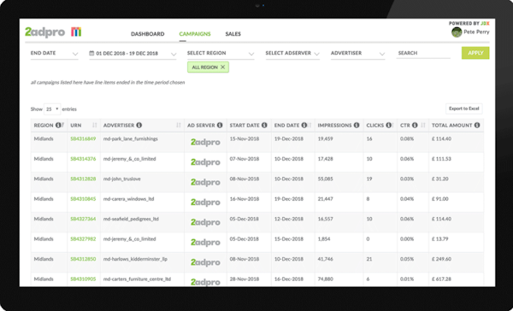The height and width of the screenshot is (311, 513).
Task: Click total amount £ 617.28
Action: [441, 279]
